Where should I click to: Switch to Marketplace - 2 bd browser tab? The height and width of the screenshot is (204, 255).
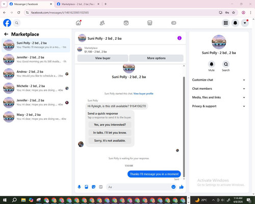[x=78, y=4]
